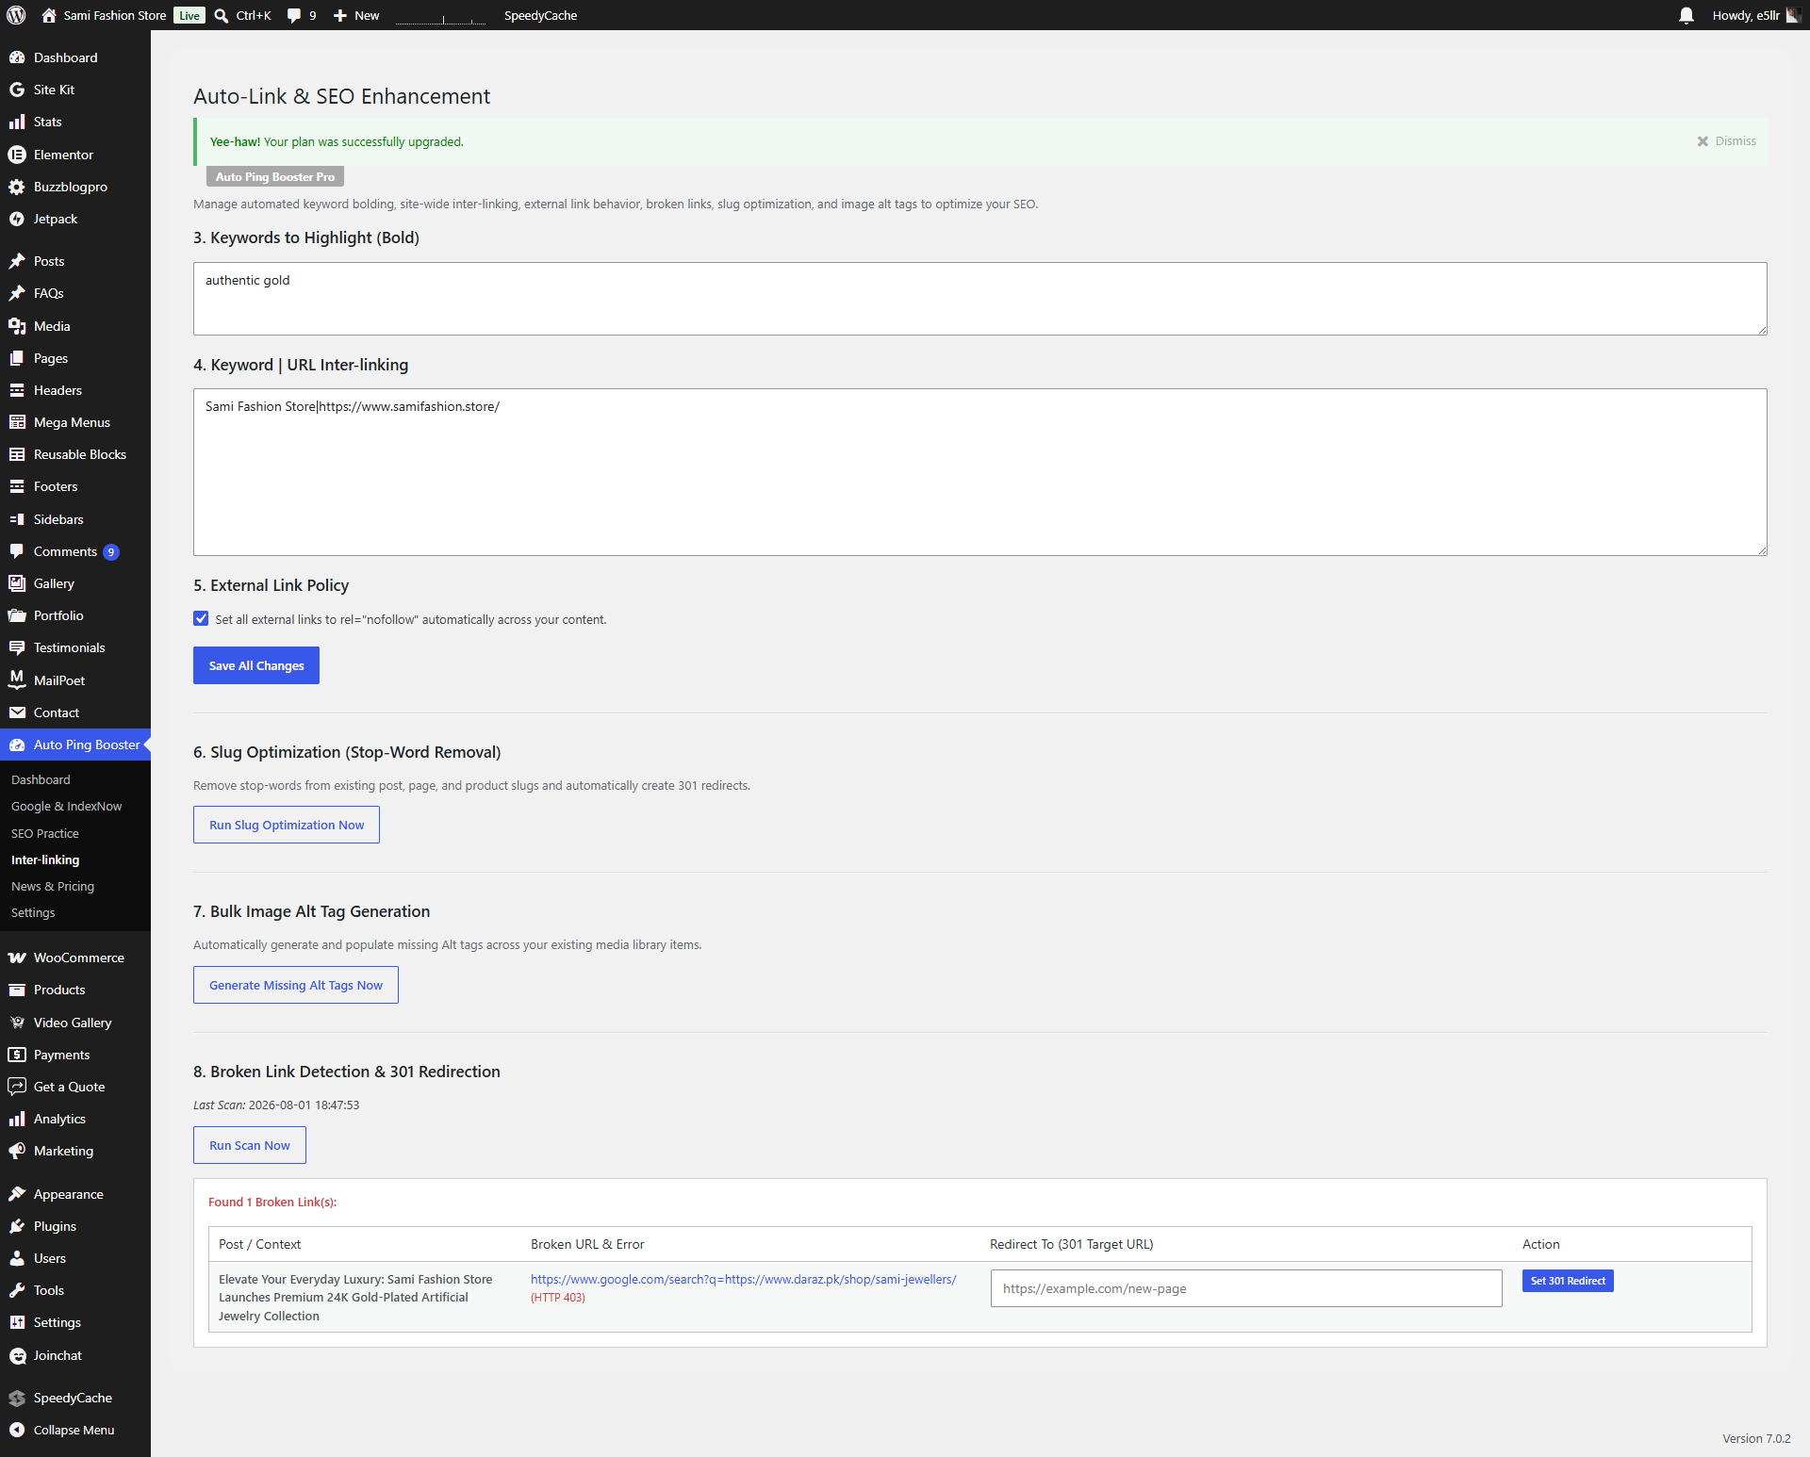Open the Inter-linking submenu page
The image size is (1810, 1457).
(x=45, y=859)
